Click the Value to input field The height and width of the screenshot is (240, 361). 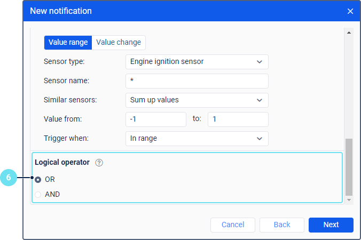pyautogui.click(x=238, y=119)
